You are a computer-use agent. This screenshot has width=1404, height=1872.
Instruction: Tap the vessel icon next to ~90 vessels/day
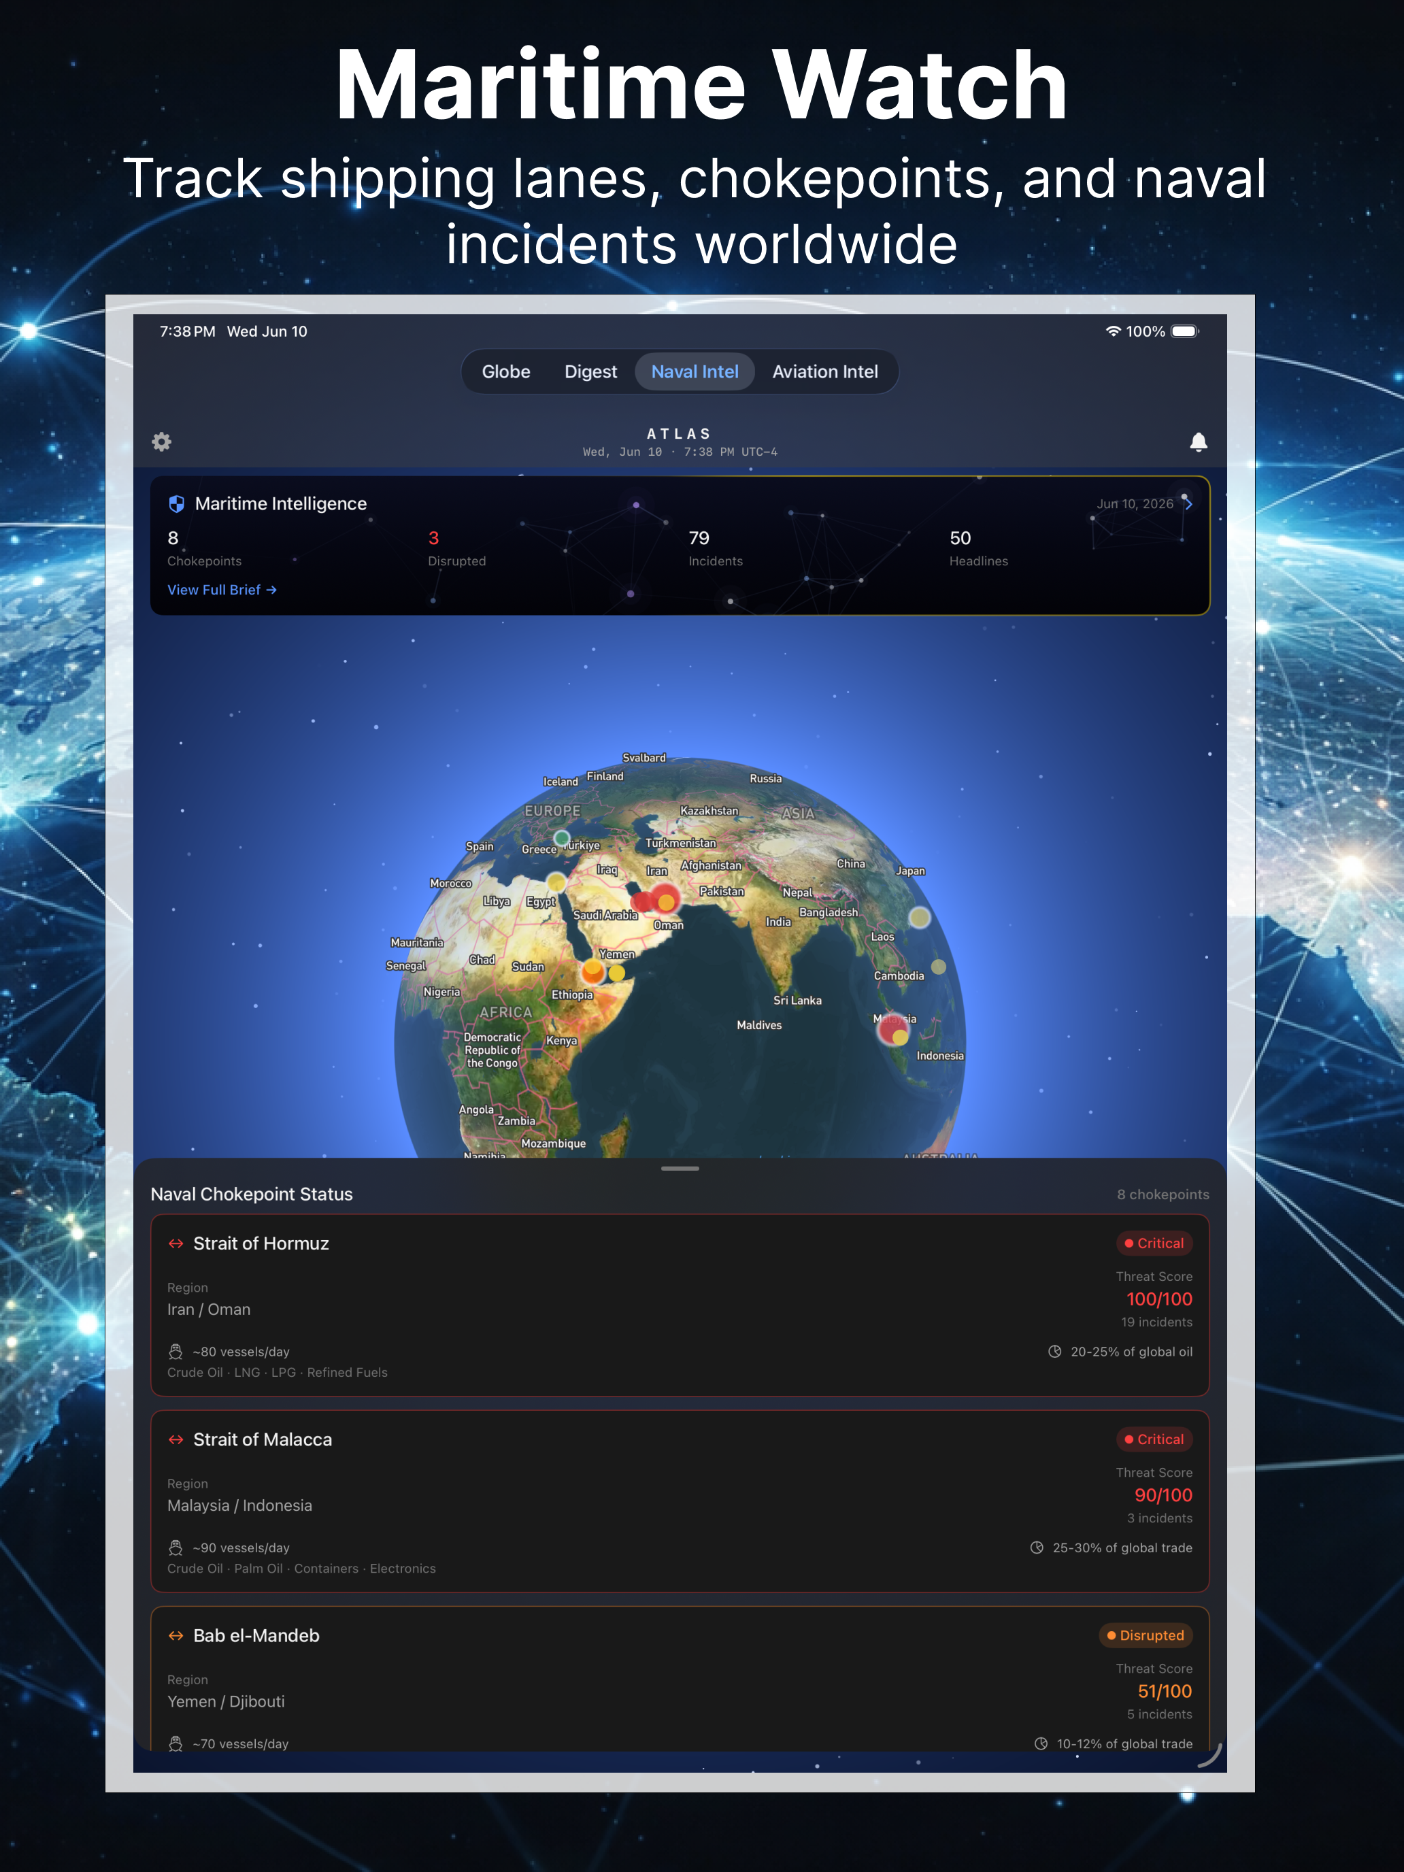(175, 1548)
